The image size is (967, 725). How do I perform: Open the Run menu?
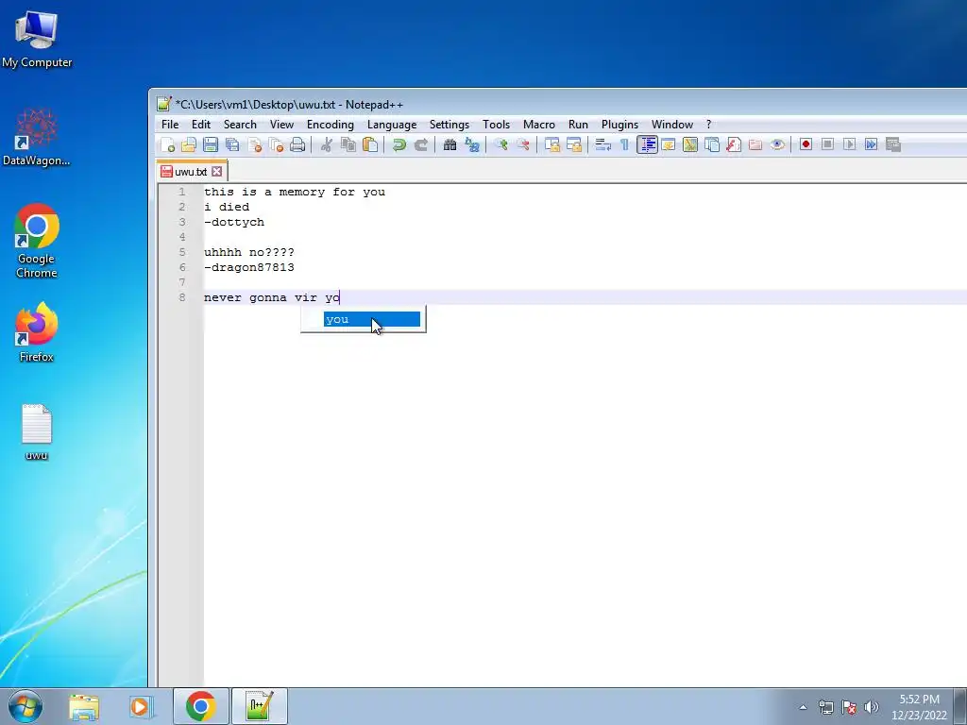pos(578,125)
